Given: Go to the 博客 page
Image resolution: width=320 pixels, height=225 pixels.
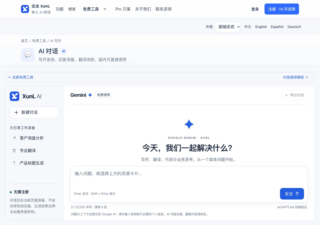Looking at the screenshot, I should 72,9.
